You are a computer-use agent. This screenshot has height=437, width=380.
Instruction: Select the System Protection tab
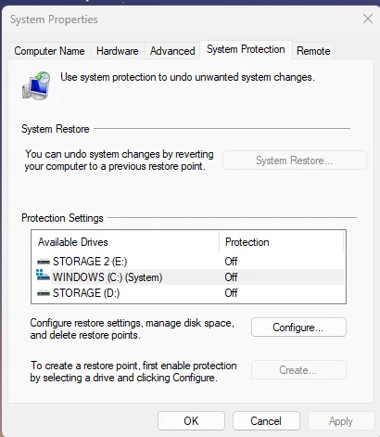(246, 49)
